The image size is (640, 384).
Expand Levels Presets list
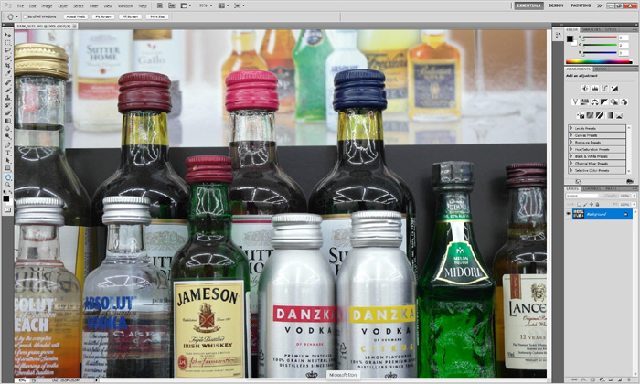tap(571, 128)
